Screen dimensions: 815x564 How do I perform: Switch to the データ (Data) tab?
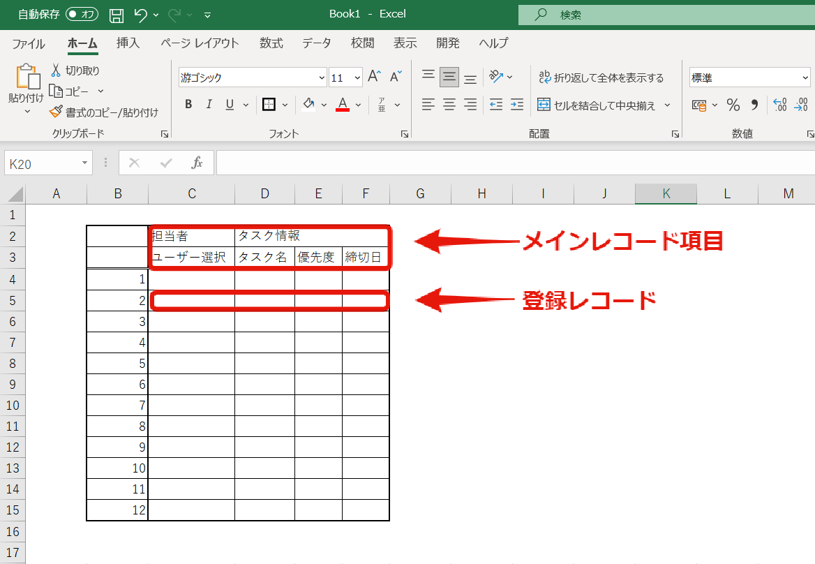(317, 43)
